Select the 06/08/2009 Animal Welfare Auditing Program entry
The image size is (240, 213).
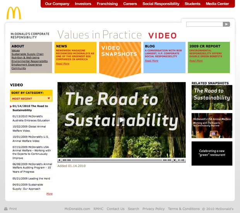pyautogui.click(x=32, y=168)
